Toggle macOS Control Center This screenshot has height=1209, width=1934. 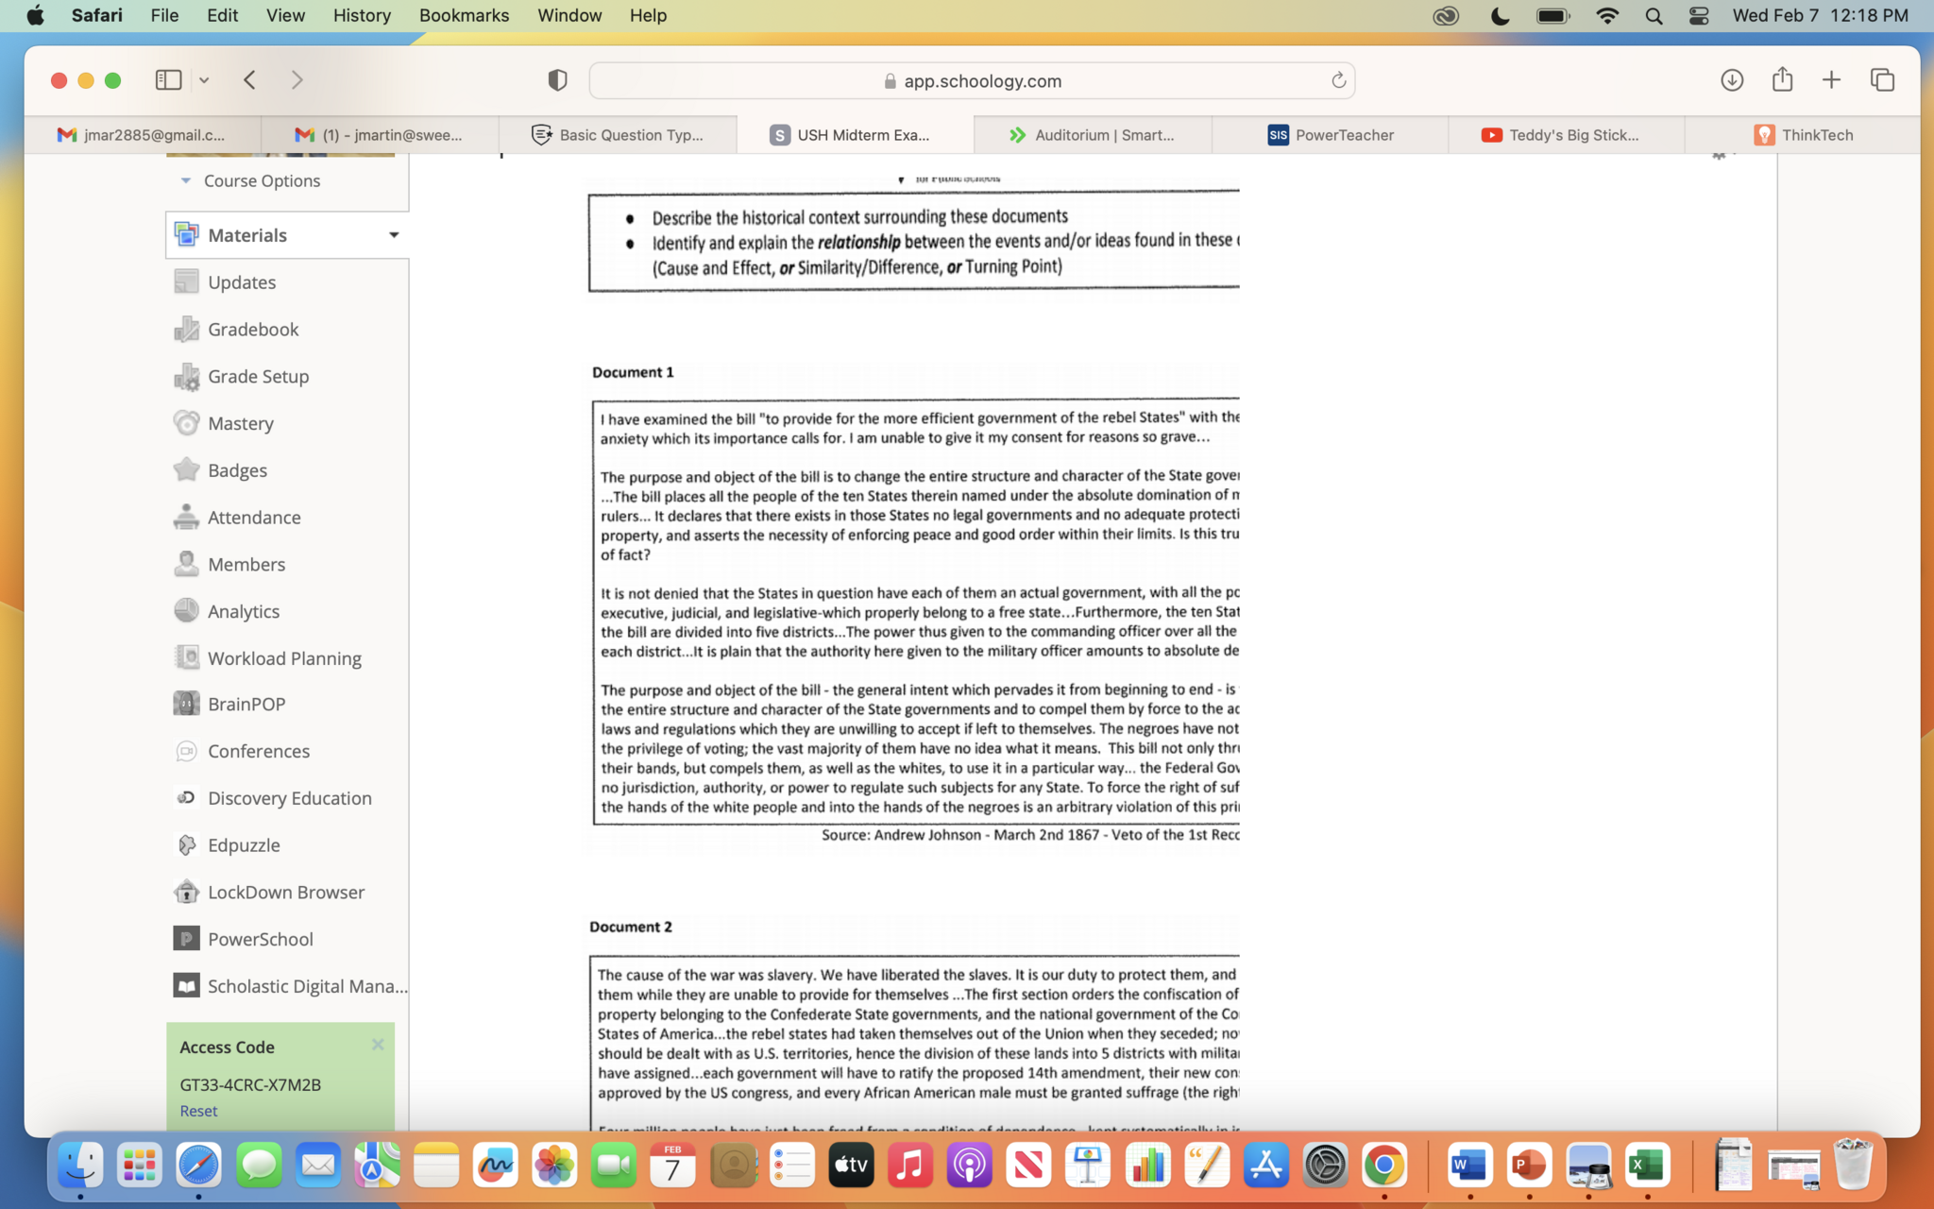1698,15
